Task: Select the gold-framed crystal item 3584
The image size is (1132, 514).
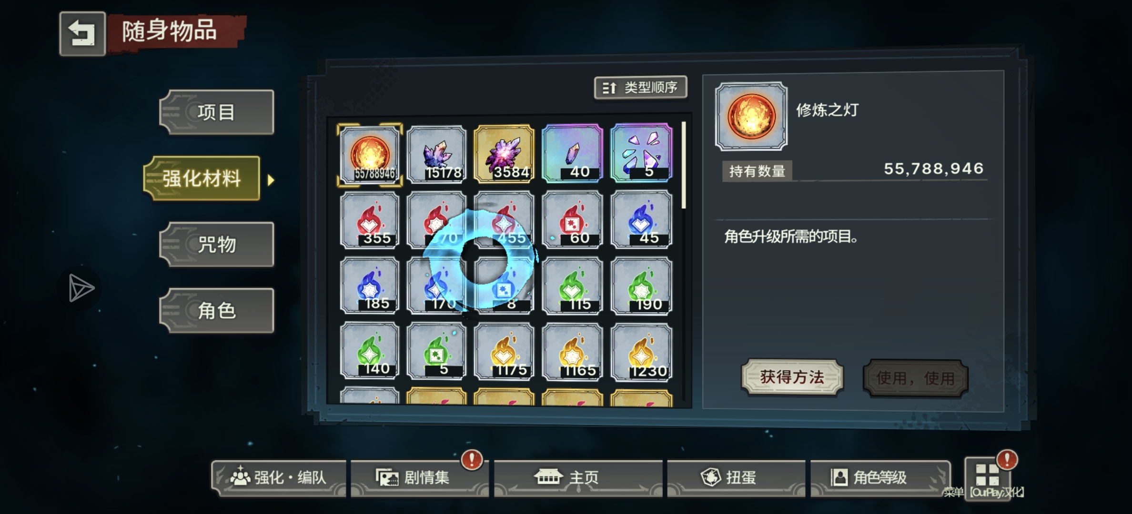Action: (504, 154)
